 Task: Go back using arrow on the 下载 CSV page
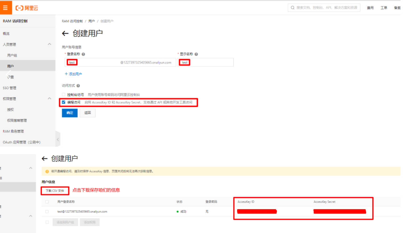pyautogui.click(x=45, y=159)
